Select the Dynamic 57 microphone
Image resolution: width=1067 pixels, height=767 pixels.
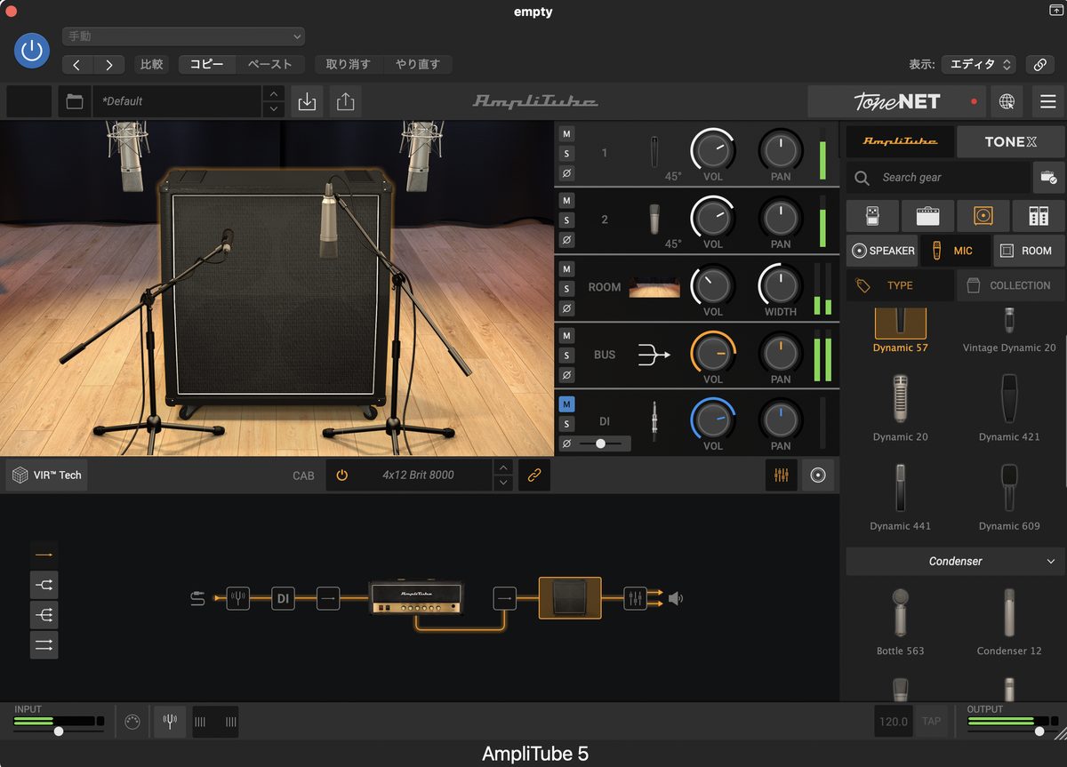[900, 332]
